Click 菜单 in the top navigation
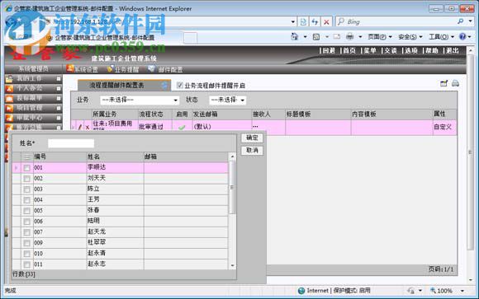The width and height of the screenshot is (479, 299). point(370,50)
